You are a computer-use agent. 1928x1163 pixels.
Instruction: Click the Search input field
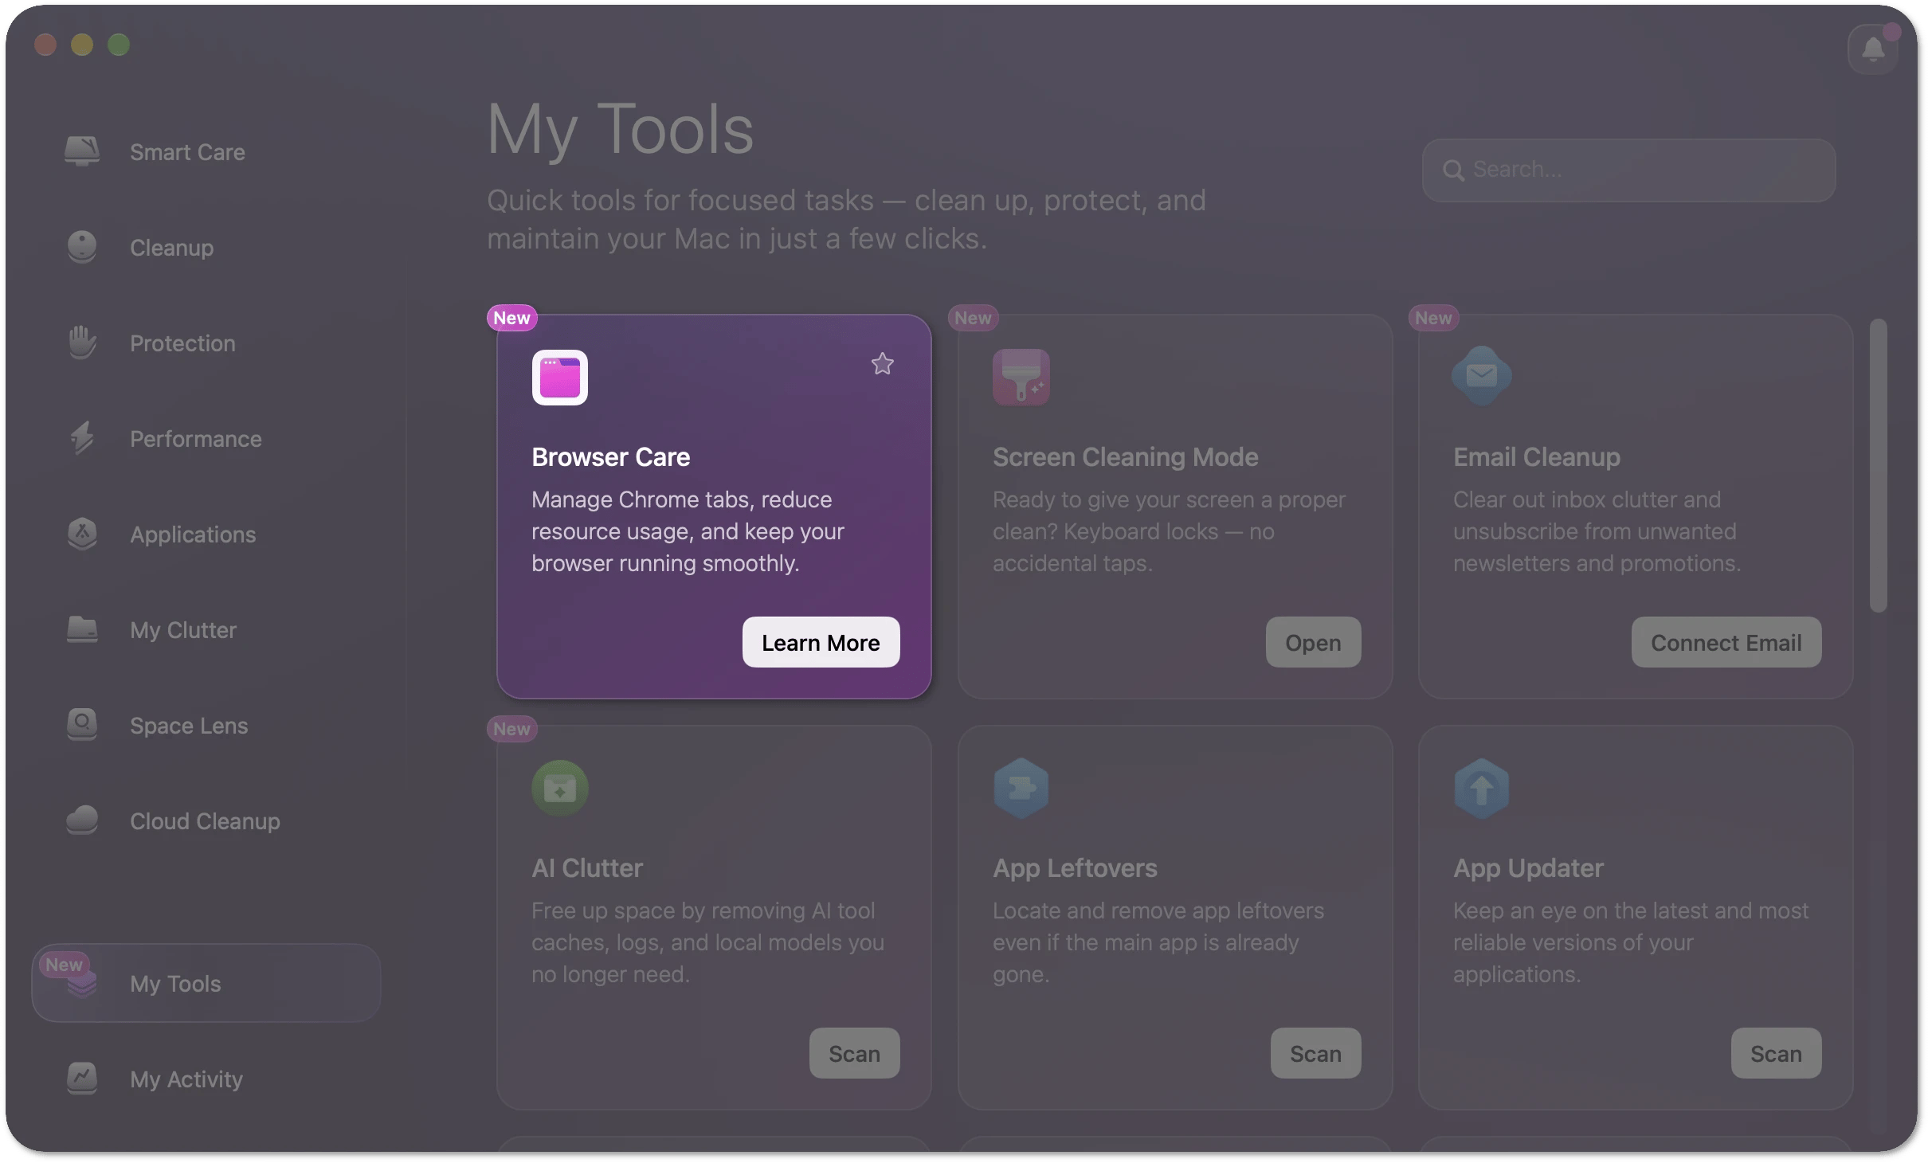(1628, 170)
